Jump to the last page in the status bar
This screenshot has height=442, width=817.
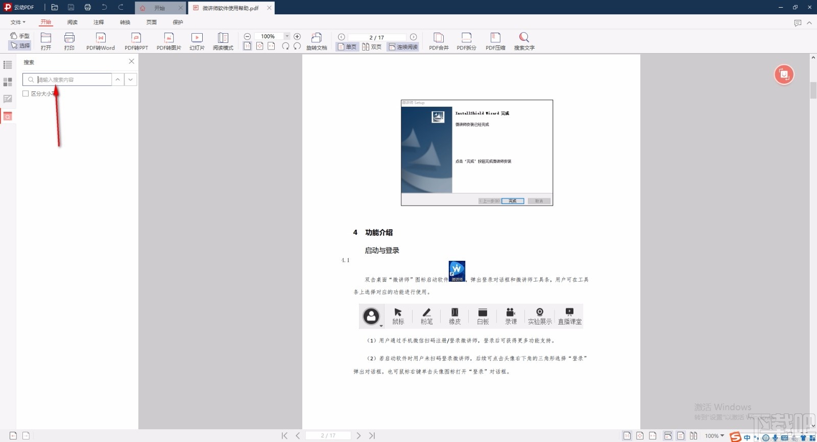point(372,435)
